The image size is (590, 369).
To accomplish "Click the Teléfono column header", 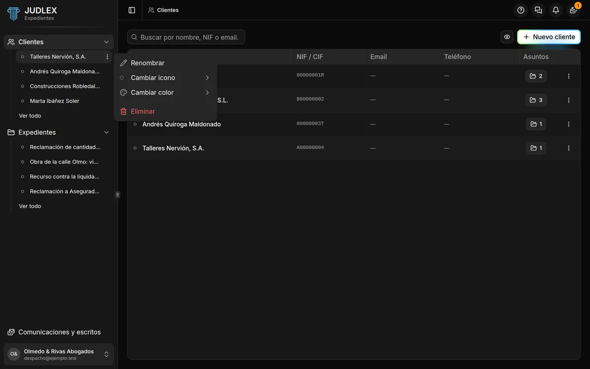I will tap(457, 57).
